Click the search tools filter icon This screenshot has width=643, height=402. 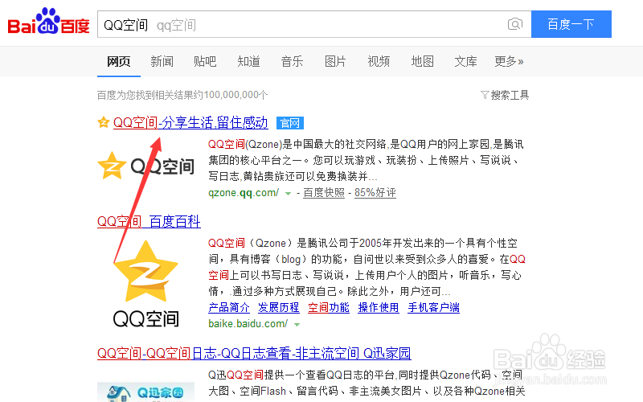[x=485, y=95]
